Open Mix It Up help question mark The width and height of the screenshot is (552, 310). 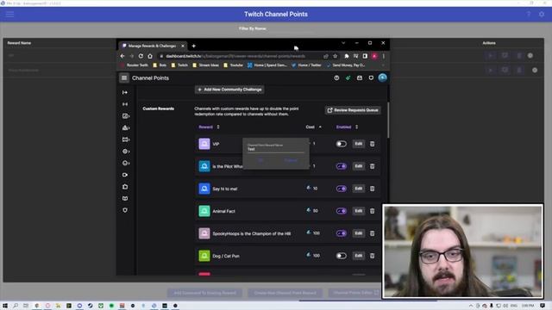coord(529,14)
